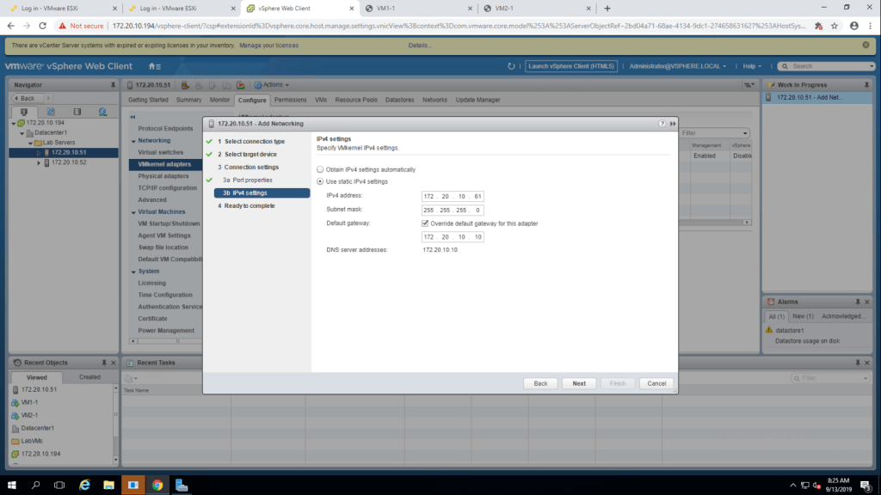Open the VMs and Templates navigator view
Screen dimensions: 881x495
coord(51,112)
